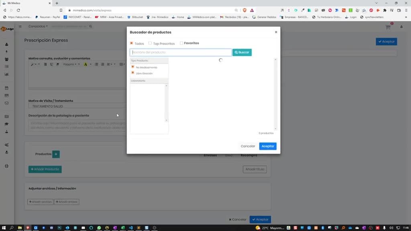Open the envelope messages sidebar icon
The height and width of the screenshot is (231, 411).
pyautogui.click(x=6, y=103)
